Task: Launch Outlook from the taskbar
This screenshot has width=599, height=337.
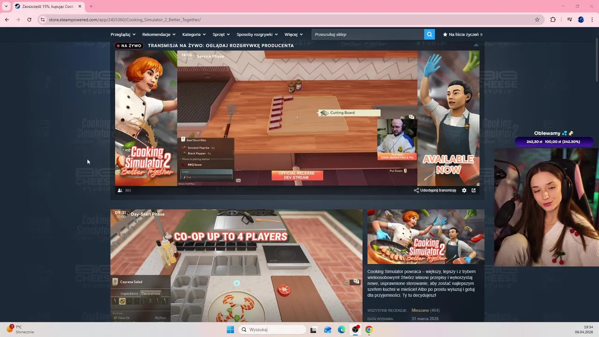Action: click(328, 330)
